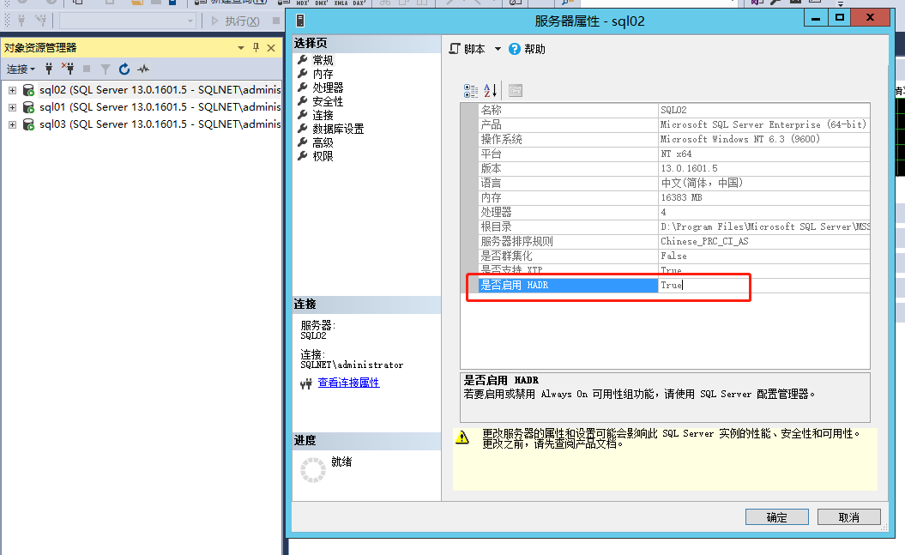Click the Filter funnel icon in Object Explorer
Viewport: 905px width, 555px height.
point(105,69)
